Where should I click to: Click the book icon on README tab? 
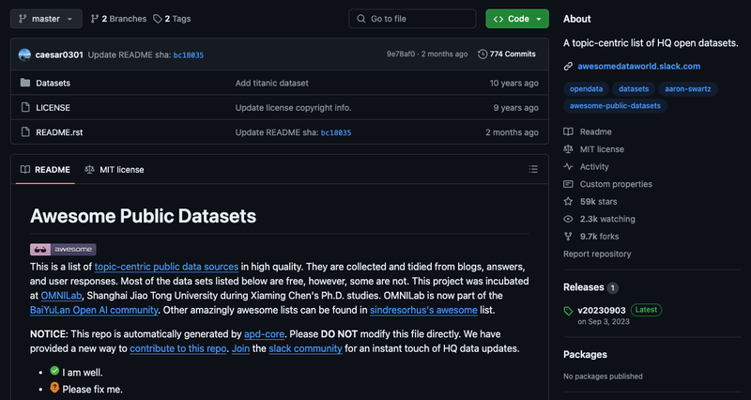tap(25, 170)
